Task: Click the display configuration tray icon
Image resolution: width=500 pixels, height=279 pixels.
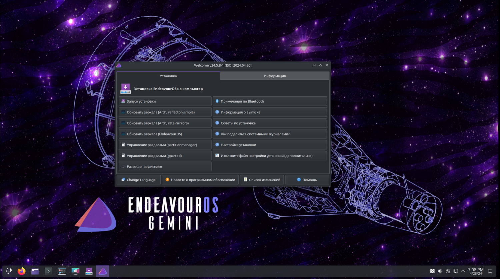Action: (456, 271)
